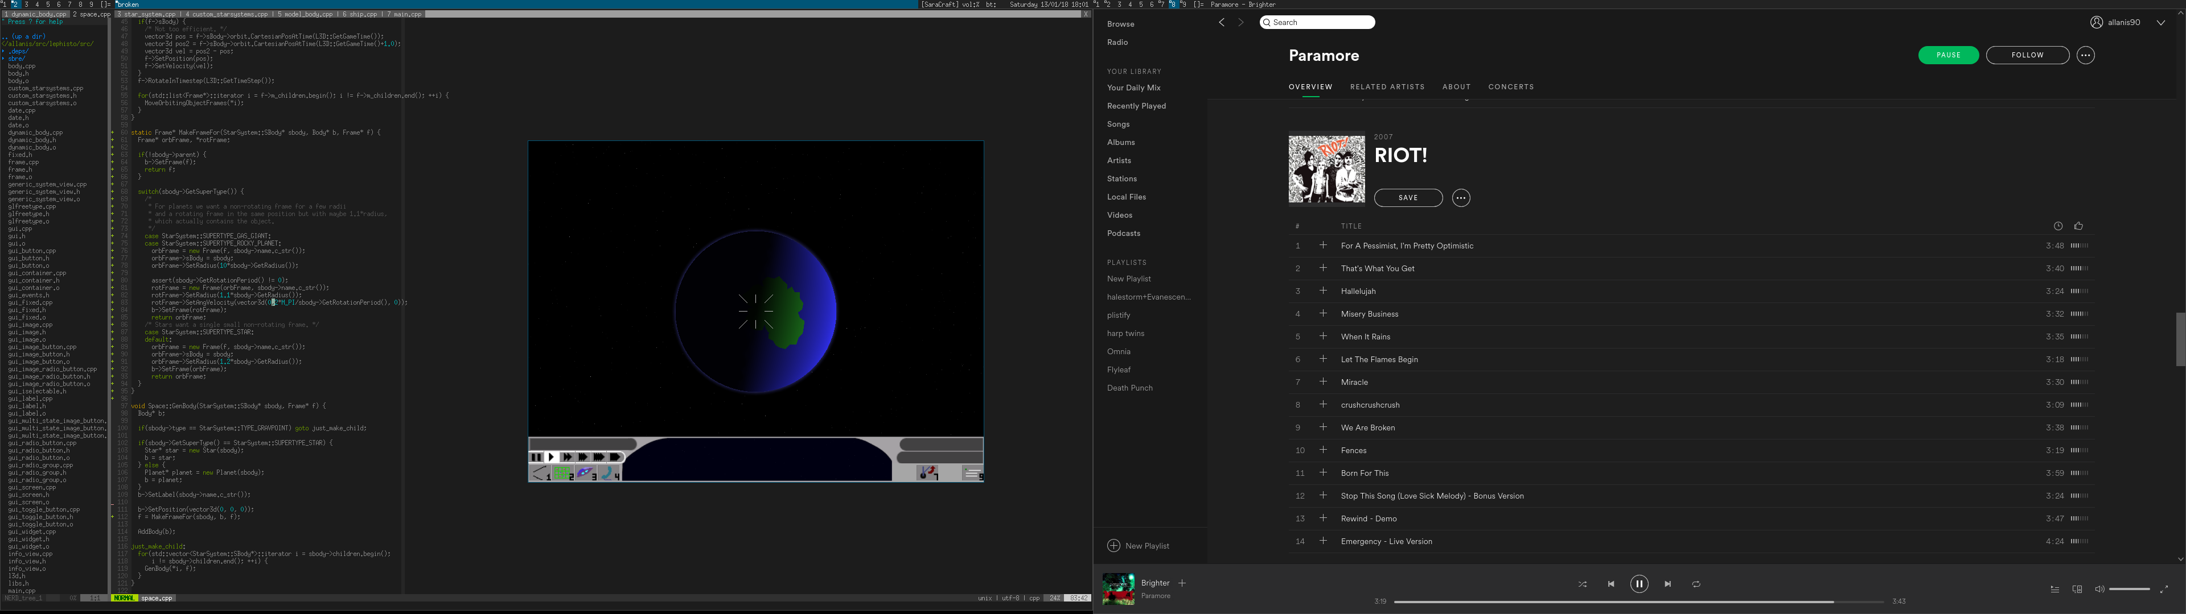Toggle repeat mode in the player
The width and height of the screenshot is (2186, 614).
click(1695, 584)
